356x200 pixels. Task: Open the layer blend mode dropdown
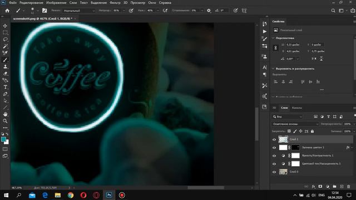point(295,124)
